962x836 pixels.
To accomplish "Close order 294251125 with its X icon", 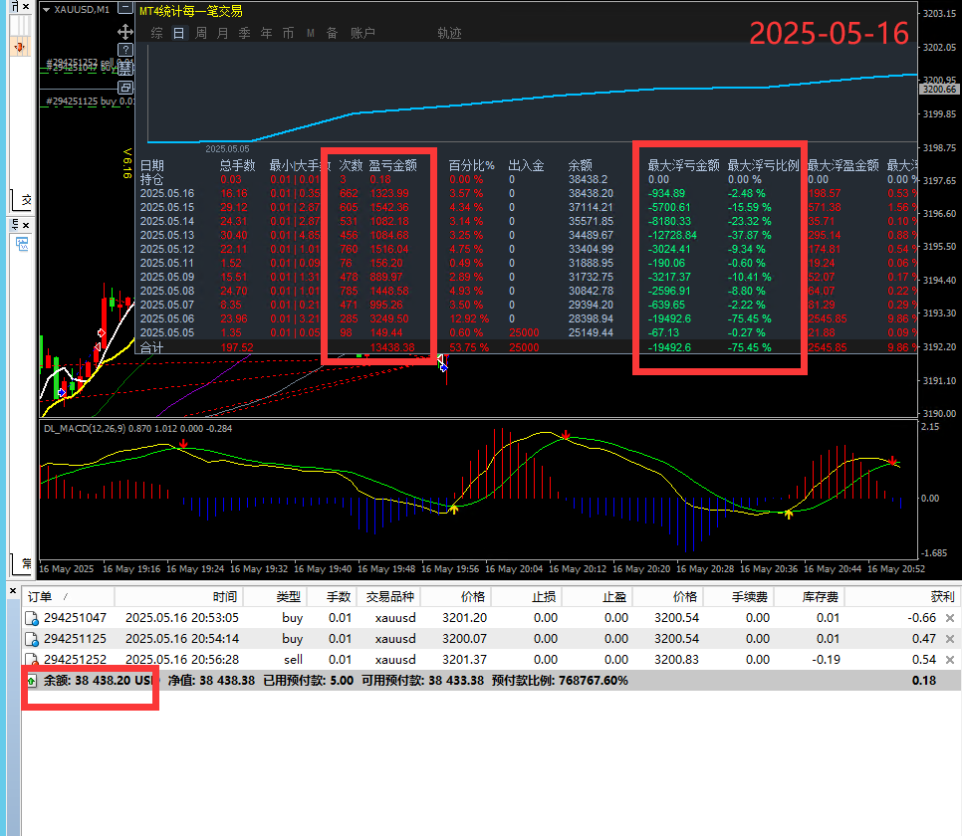I will click(x=949, y=639).
